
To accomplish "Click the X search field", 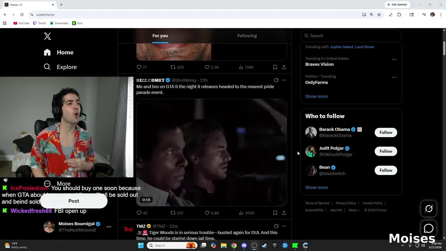I will [x=351, y=36].
